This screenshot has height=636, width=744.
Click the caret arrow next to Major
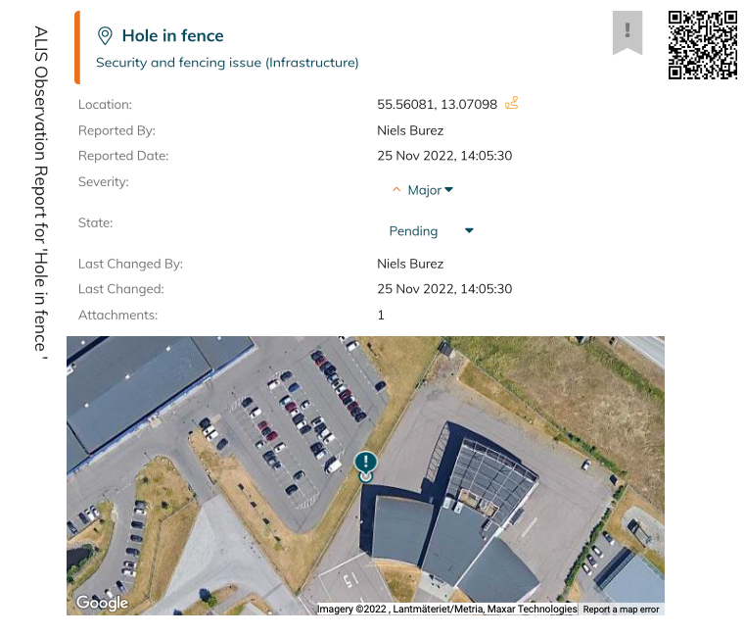[449, 190]
